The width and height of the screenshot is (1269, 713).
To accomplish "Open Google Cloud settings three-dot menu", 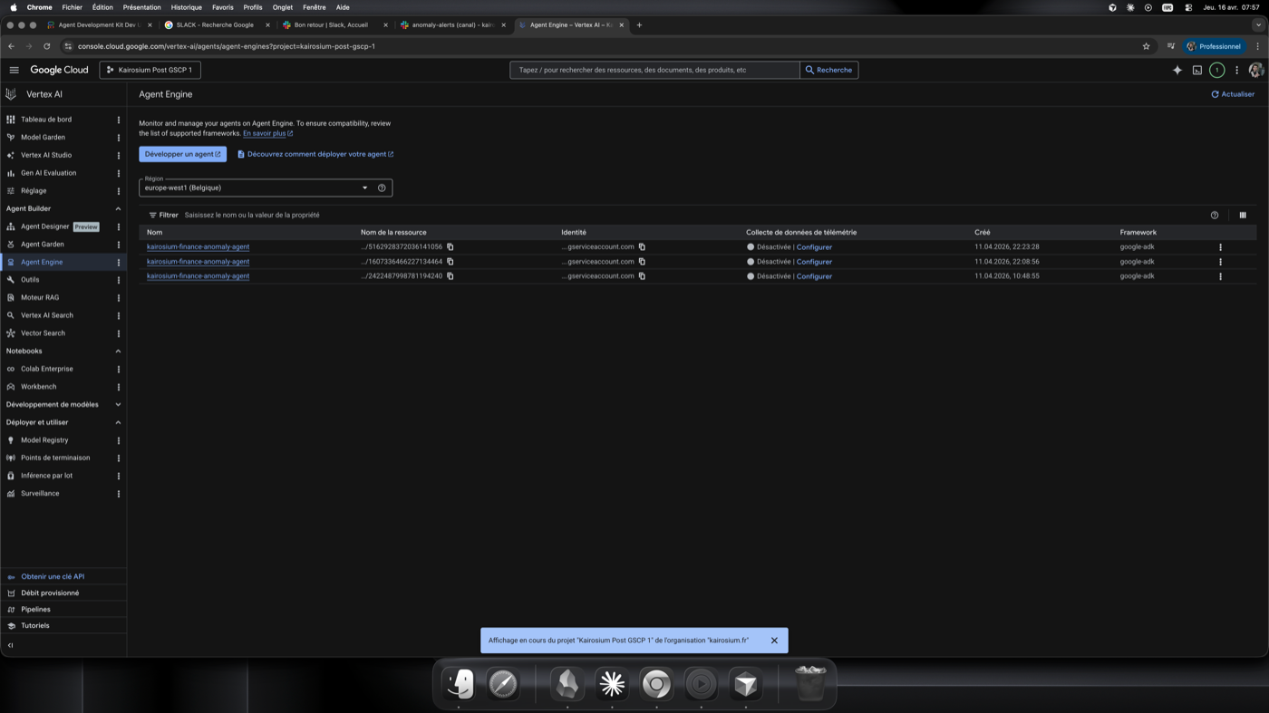I will pos(1236,70).
